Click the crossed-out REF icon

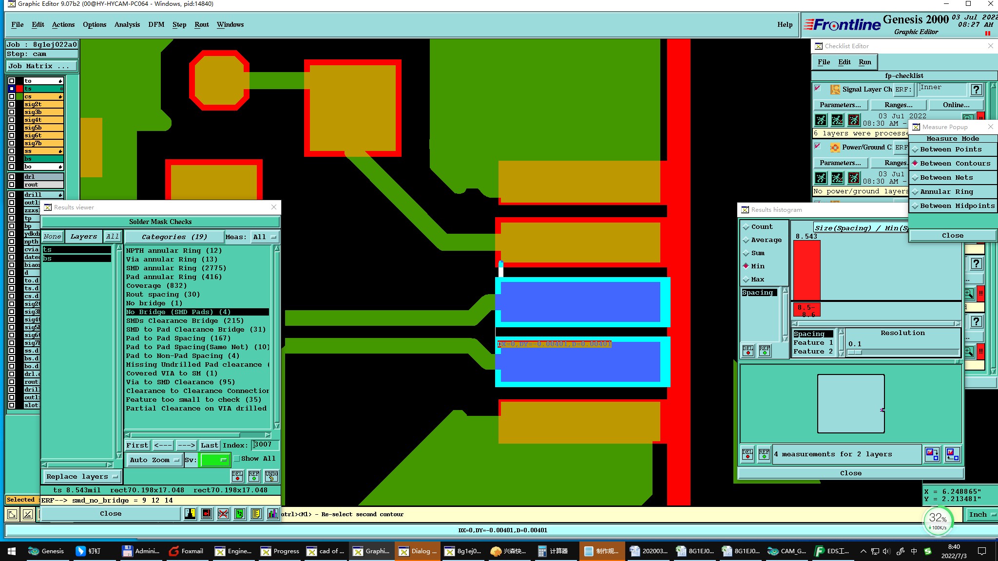pos(223,514)
